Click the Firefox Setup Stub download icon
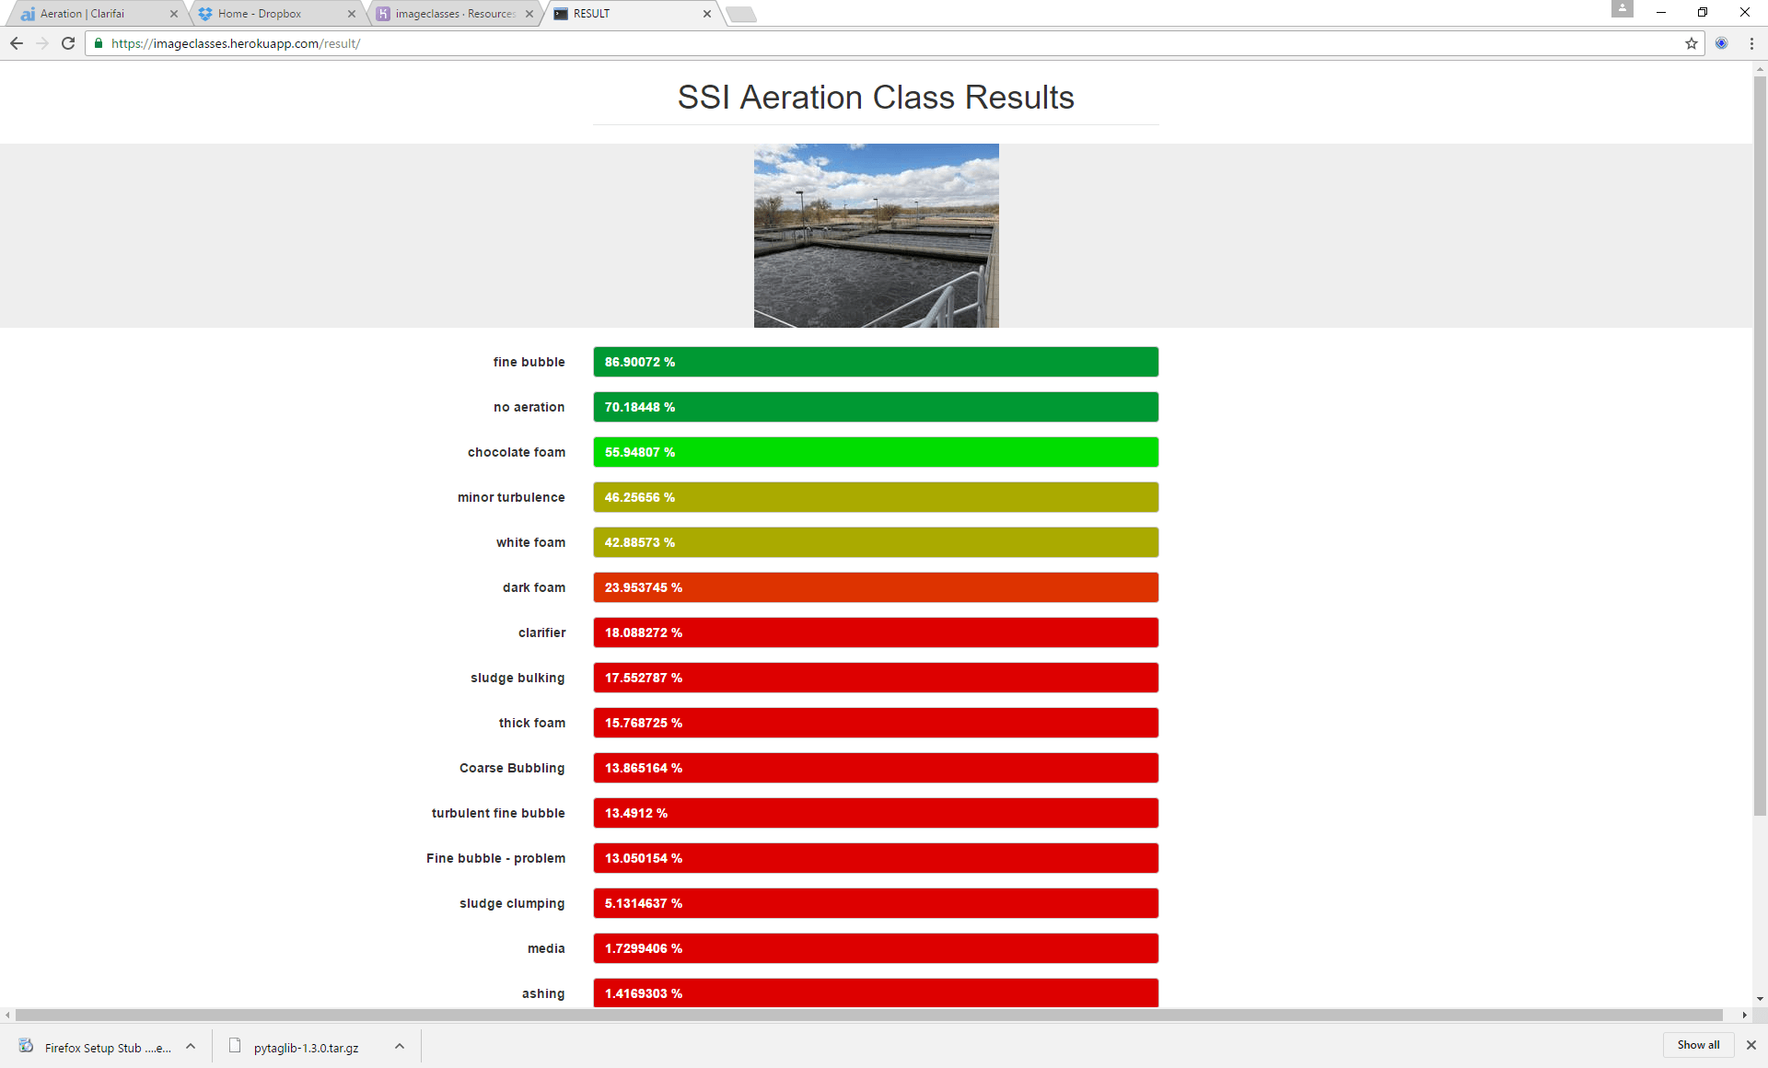 click(26, 1046)
